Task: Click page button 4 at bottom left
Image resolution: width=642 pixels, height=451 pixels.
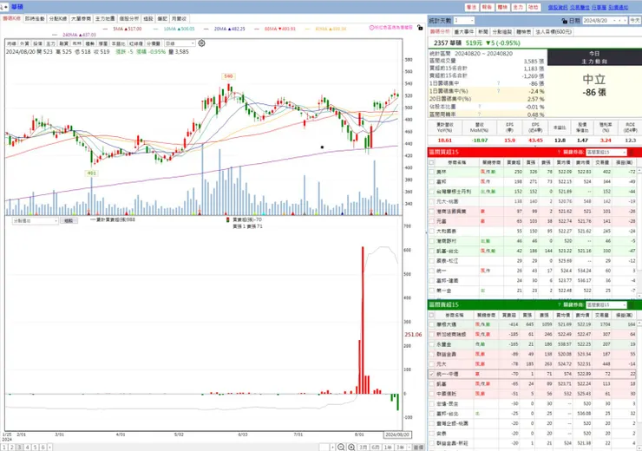Action: coord(28,448)
